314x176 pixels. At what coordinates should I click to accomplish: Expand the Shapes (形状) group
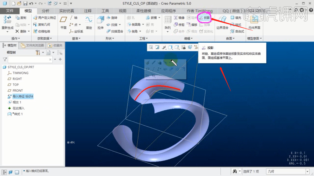pos(110,38)
